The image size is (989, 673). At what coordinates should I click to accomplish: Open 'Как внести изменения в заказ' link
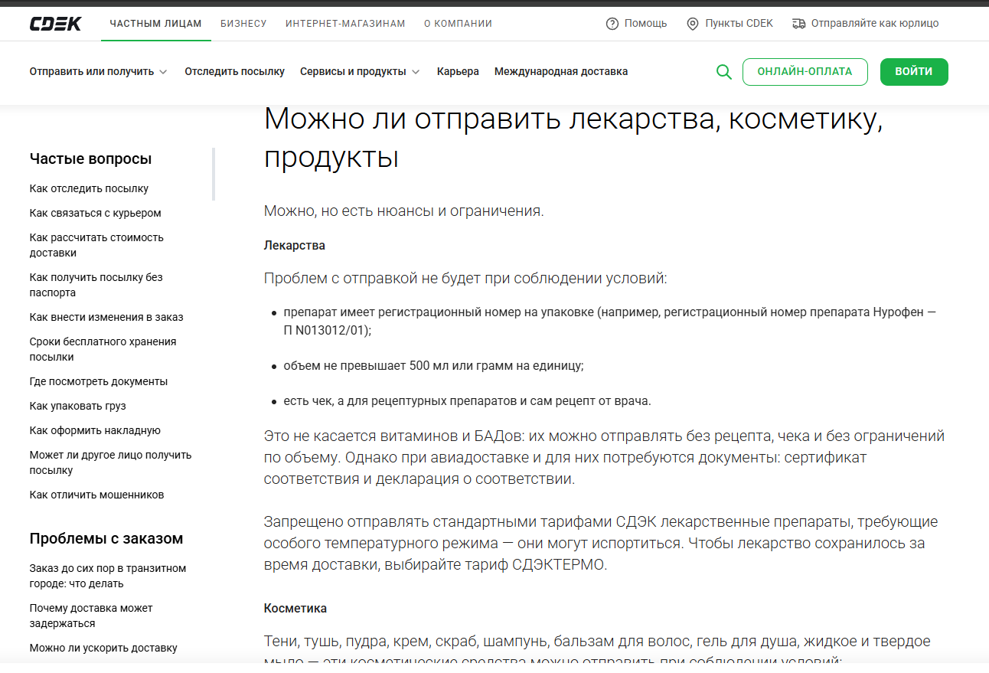(106, 317)
